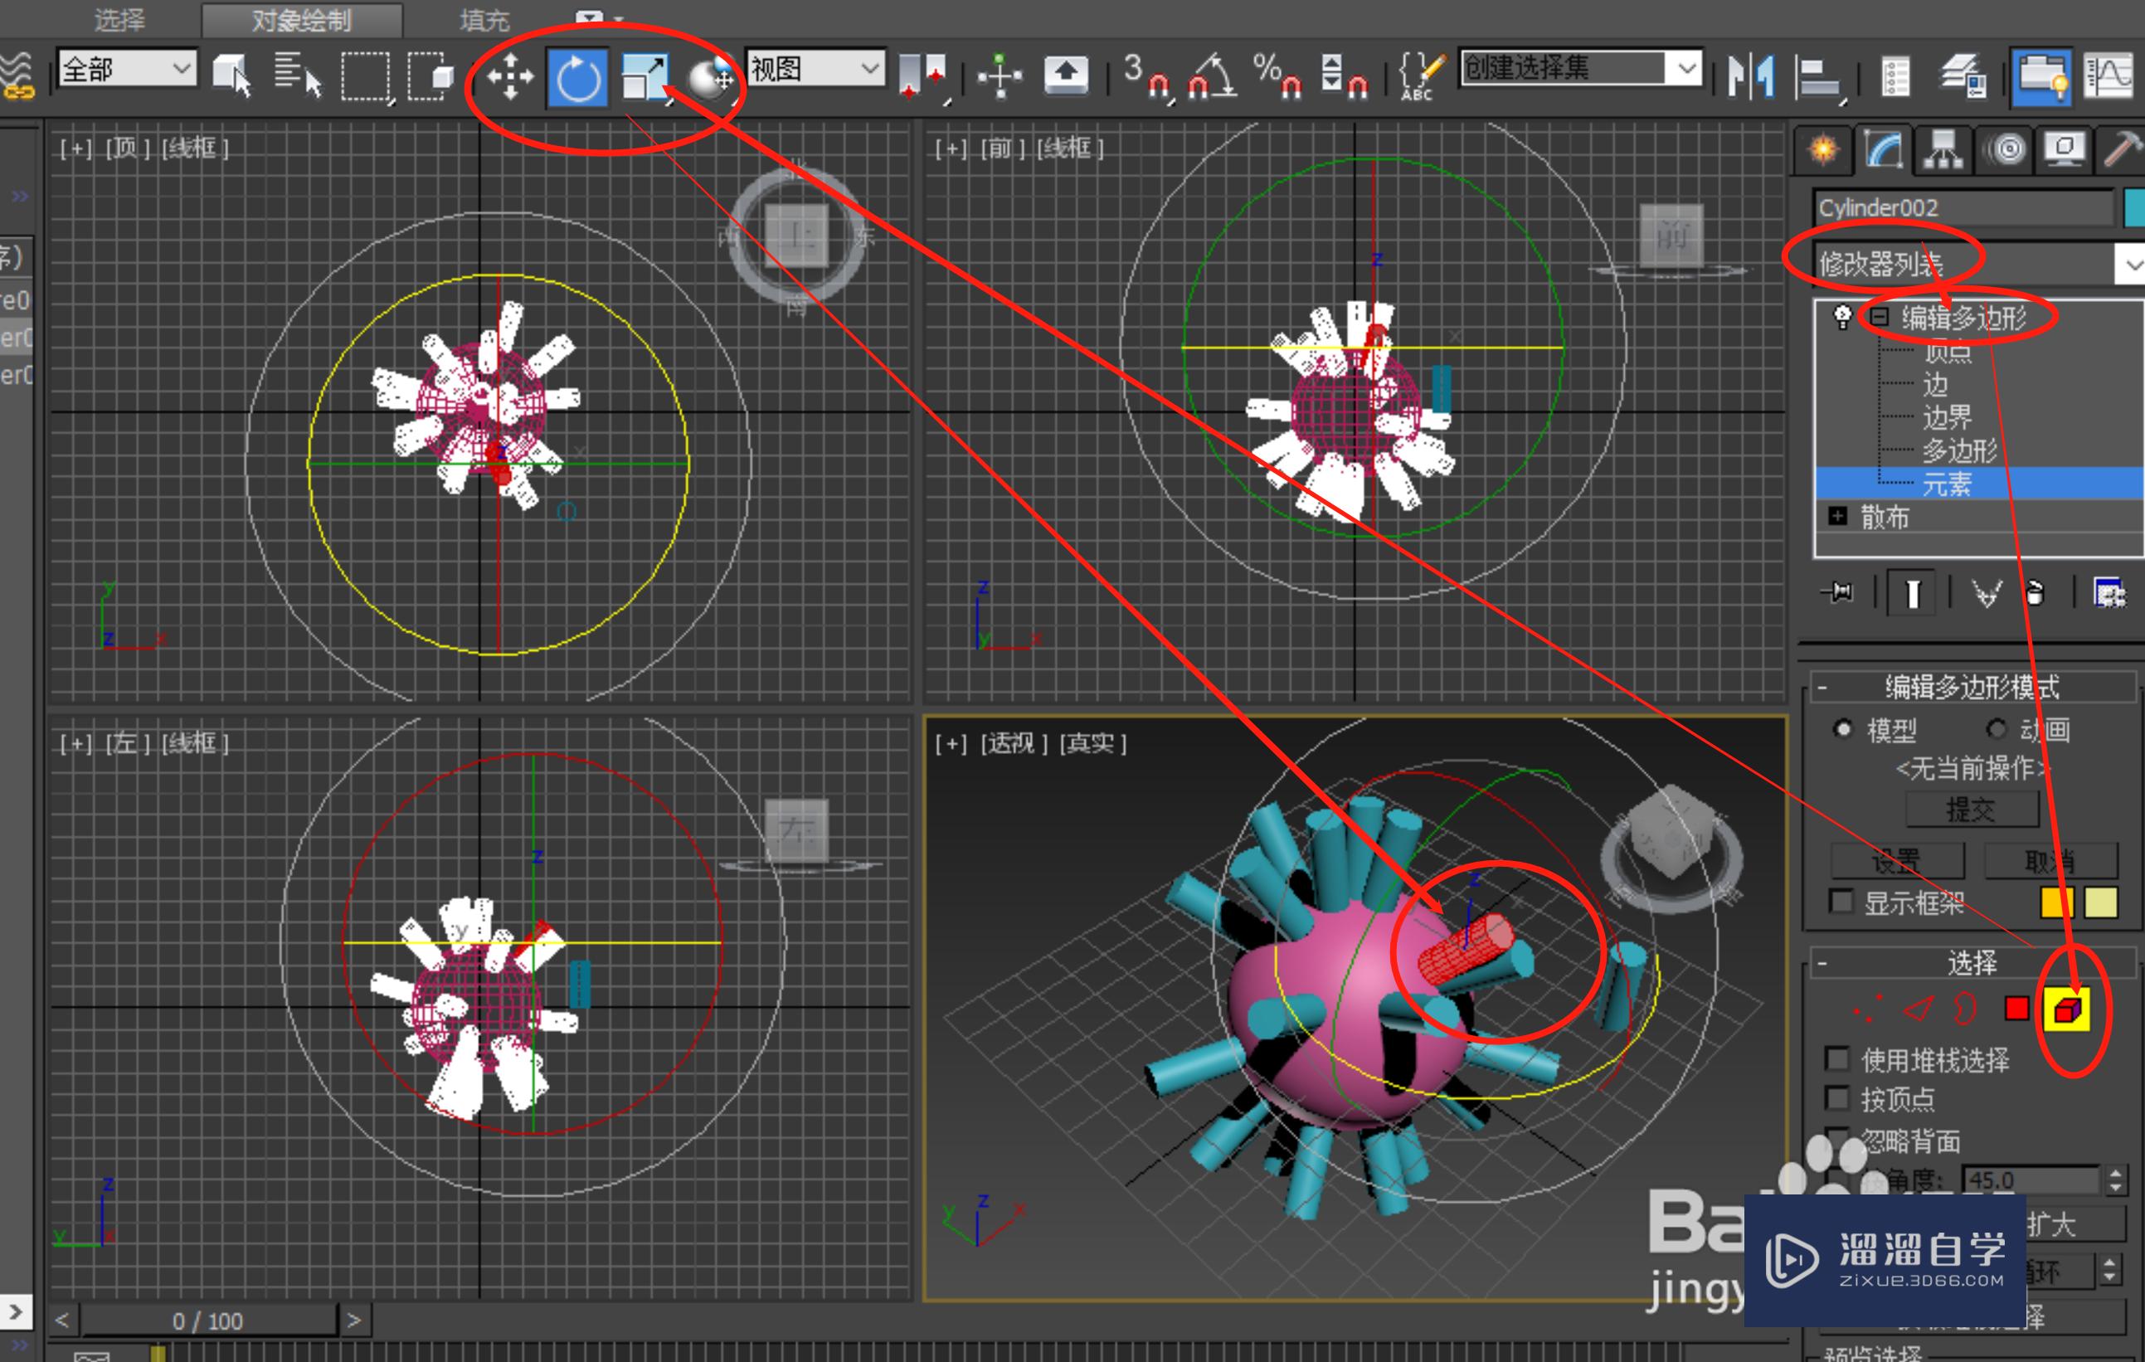This screenshot has height=1362, width=2145.
Task: Activate the Select and Move tool
Action: click(509, 76)
